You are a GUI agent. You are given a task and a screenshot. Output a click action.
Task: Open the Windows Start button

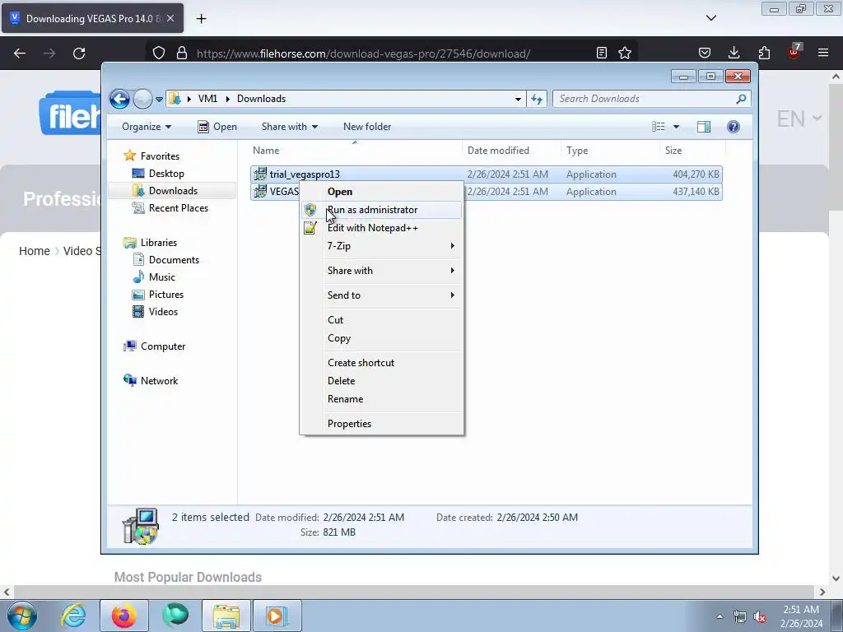pyautogui.click(x=22, y=616)
